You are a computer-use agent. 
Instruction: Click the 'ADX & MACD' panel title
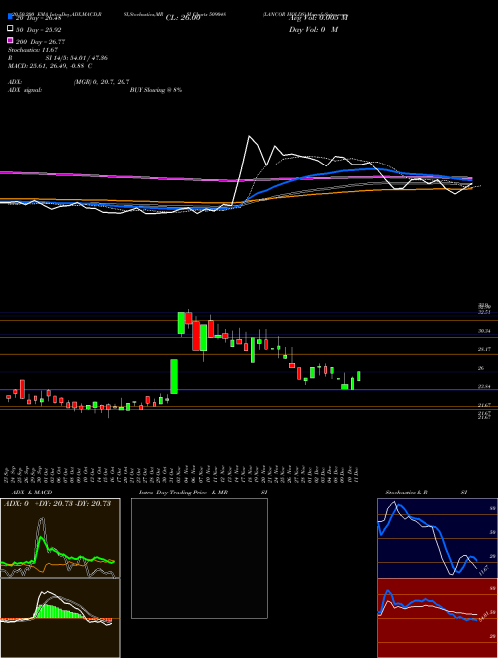(32, 493)
